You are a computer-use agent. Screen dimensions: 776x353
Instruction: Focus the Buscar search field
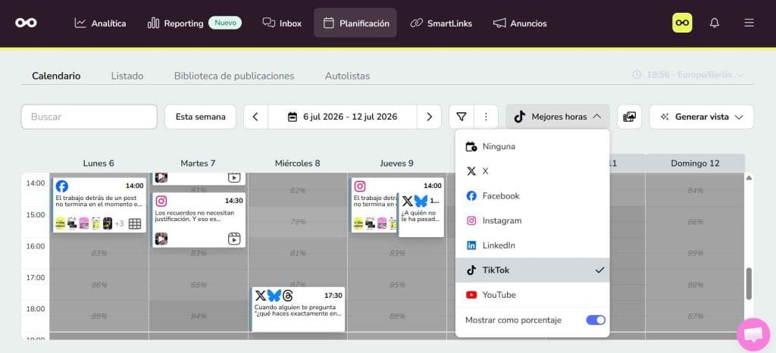[x=89, y=117]
